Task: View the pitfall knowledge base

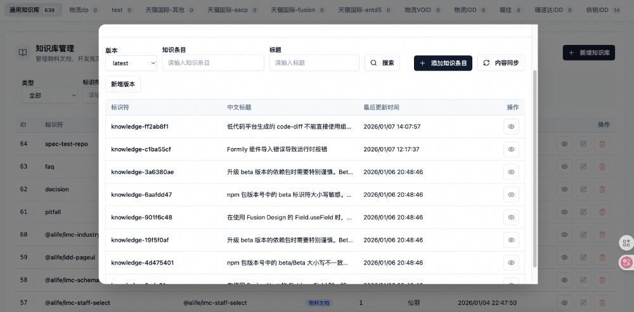Action: point(564,211)
